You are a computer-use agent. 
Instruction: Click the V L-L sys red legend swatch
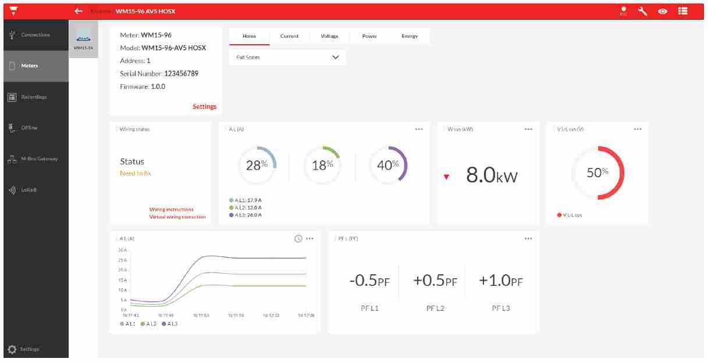[x=560, y=215]
